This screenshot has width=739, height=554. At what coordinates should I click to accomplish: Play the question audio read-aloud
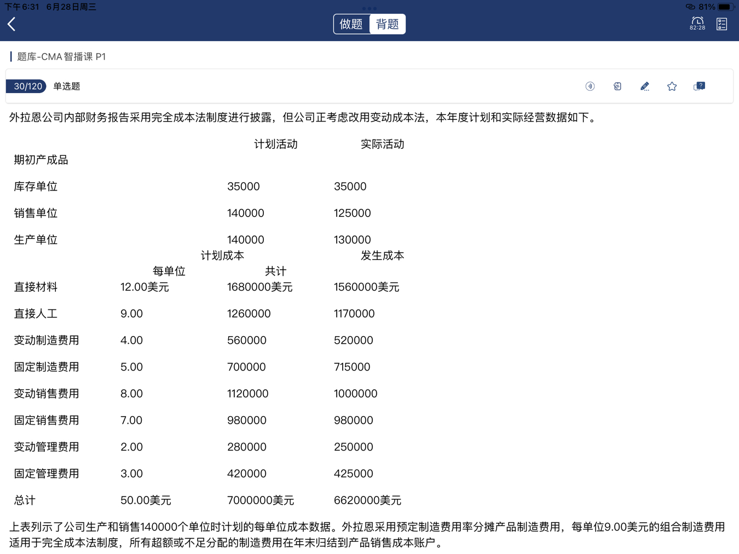(x=590, y=86)
